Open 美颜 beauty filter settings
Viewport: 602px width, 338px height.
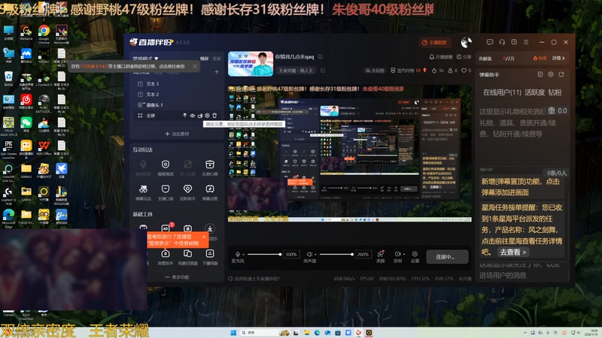coord(381,256)
